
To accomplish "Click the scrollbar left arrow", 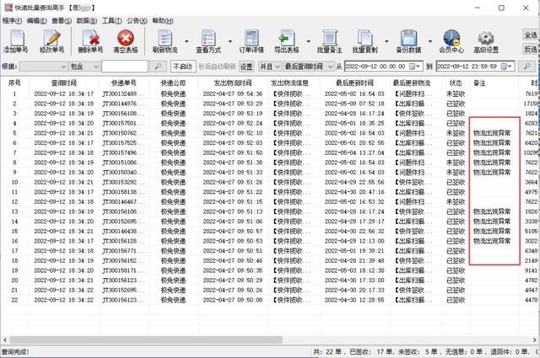I will tap(4, 339).
